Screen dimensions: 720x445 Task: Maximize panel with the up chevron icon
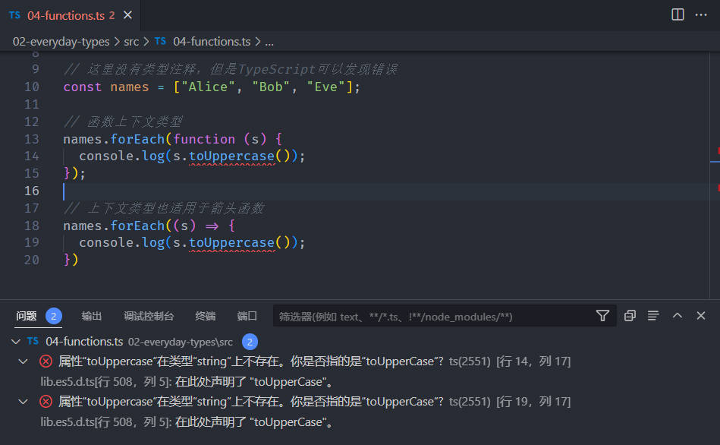(678, 316)
